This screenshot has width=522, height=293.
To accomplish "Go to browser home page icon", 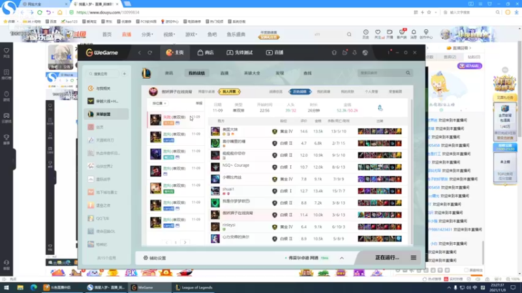I will click(x=60, y=12).
